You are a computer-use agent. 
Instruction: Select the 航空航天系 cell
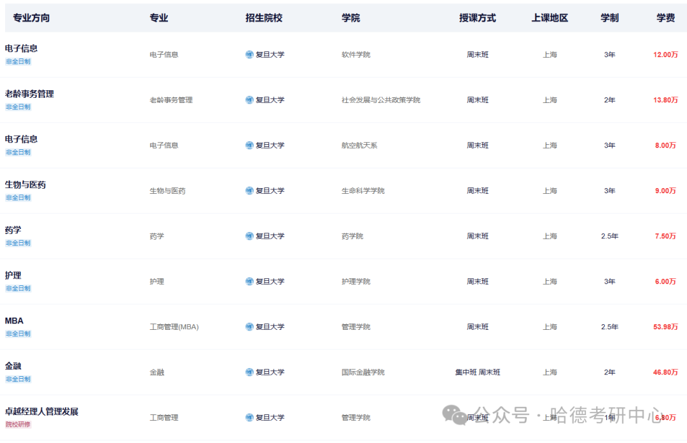pos(359,146)
